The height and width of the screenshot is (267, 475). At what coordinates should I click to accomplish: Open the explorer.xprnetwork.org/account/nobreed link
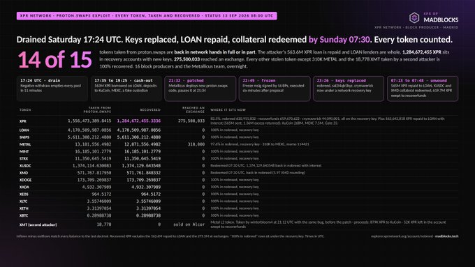pyautogui.click(x=402, y=236)
